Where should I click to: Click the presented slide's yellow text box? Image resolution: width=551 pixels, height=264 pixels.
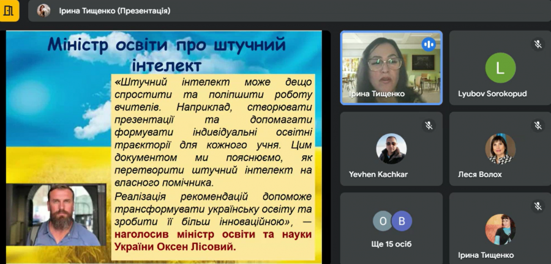click(x=213, y=167)
